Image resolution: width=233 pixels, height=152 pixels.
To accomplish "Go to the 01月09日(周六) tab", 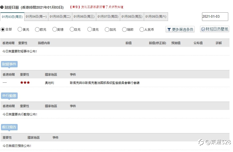I will [x=156, y=17].
